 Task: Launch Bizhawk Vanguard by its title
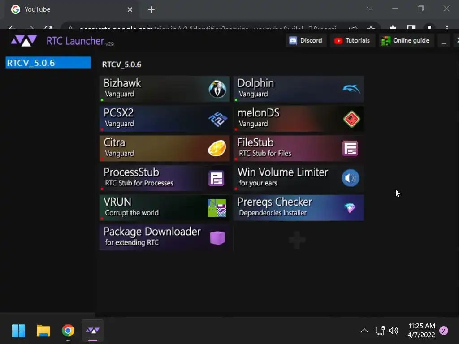(x=122, y=83)
